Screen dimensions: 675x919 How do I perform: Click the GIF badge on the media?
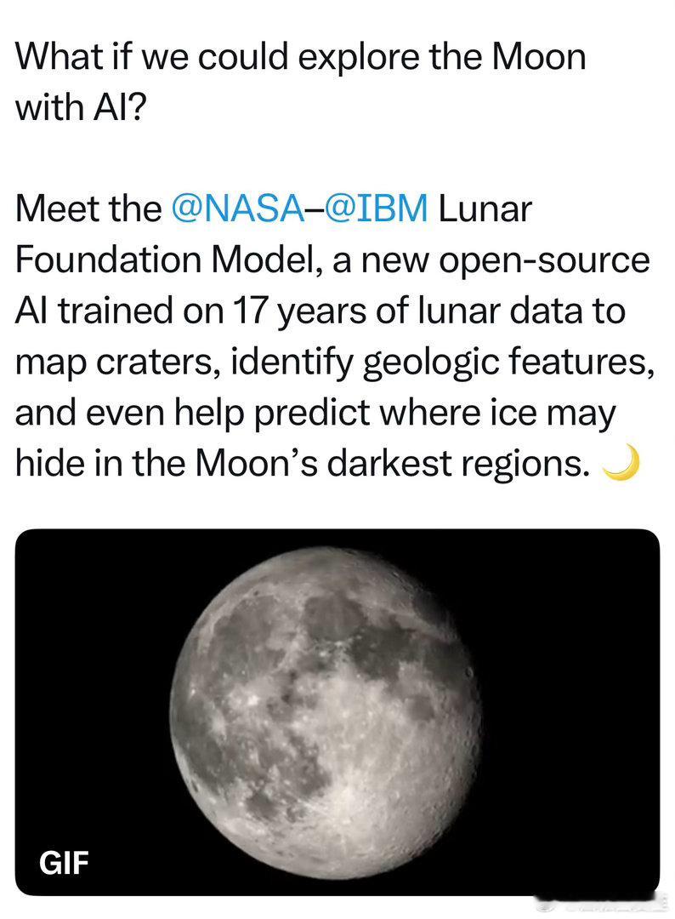tap(64, 863)
